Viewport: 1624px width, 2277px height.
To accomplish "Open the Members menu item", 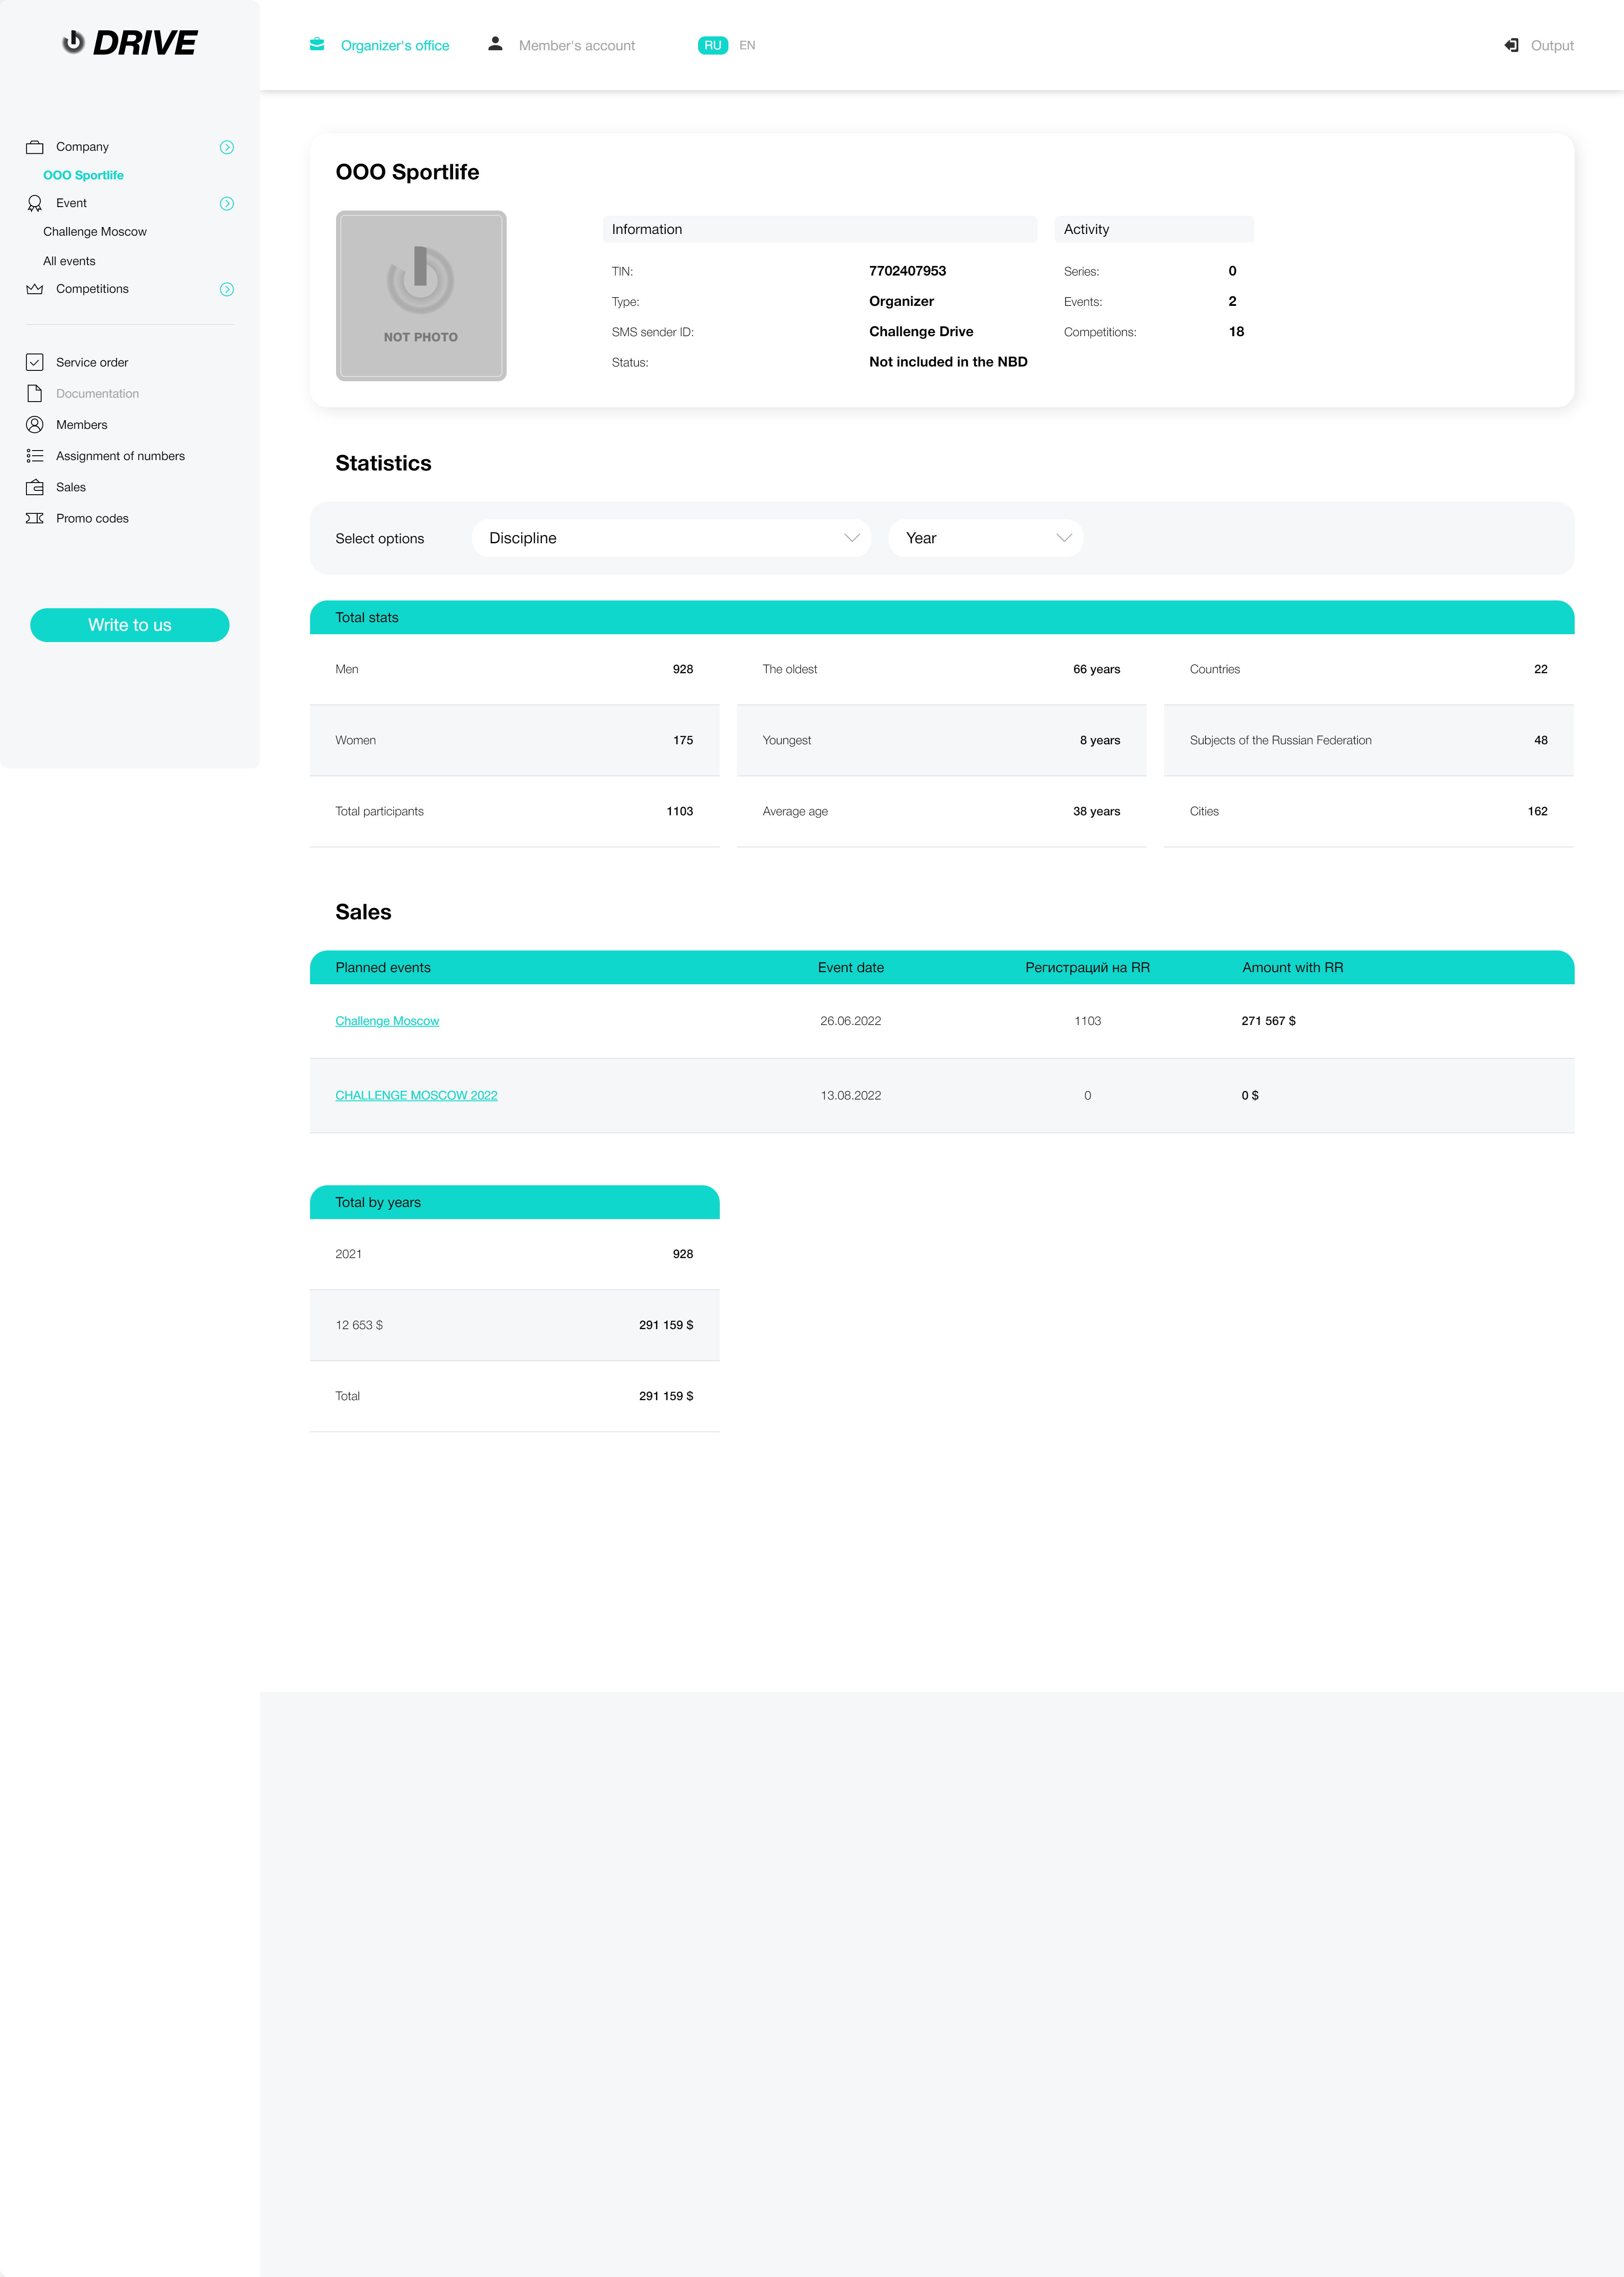I will [x=81, y=424].
